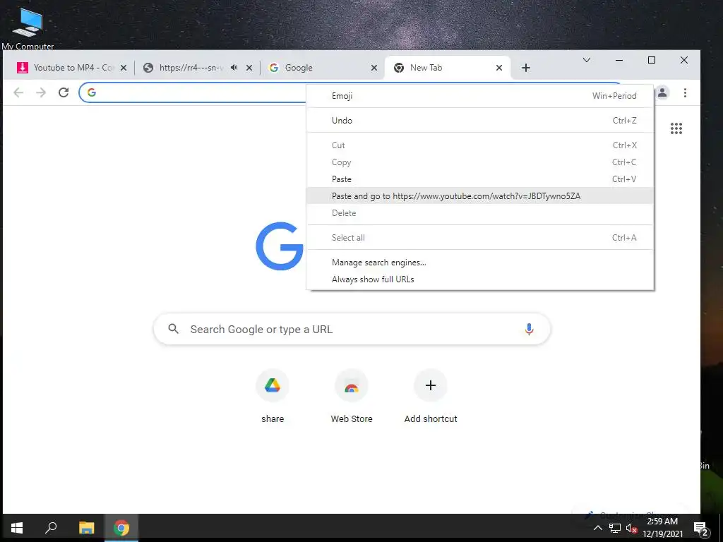Select Always show full URLs

pos(480,279)
